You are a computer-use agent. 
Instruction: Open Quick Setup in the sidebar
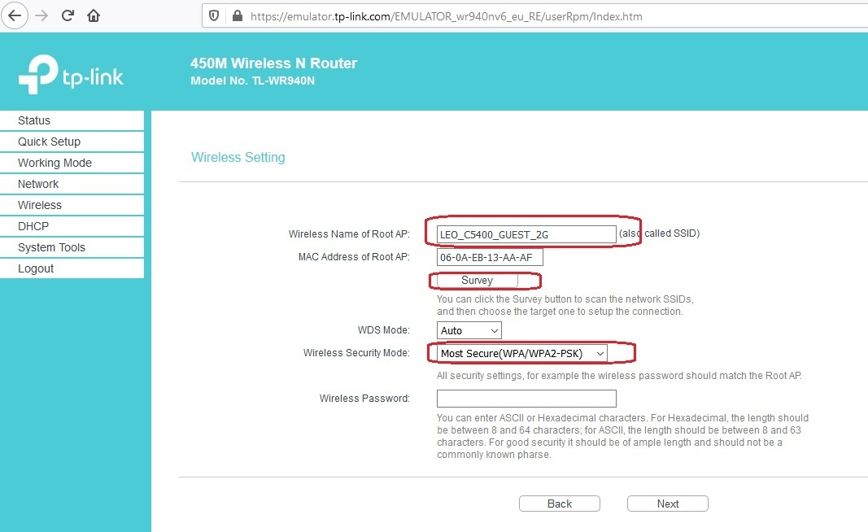(72, 142)
